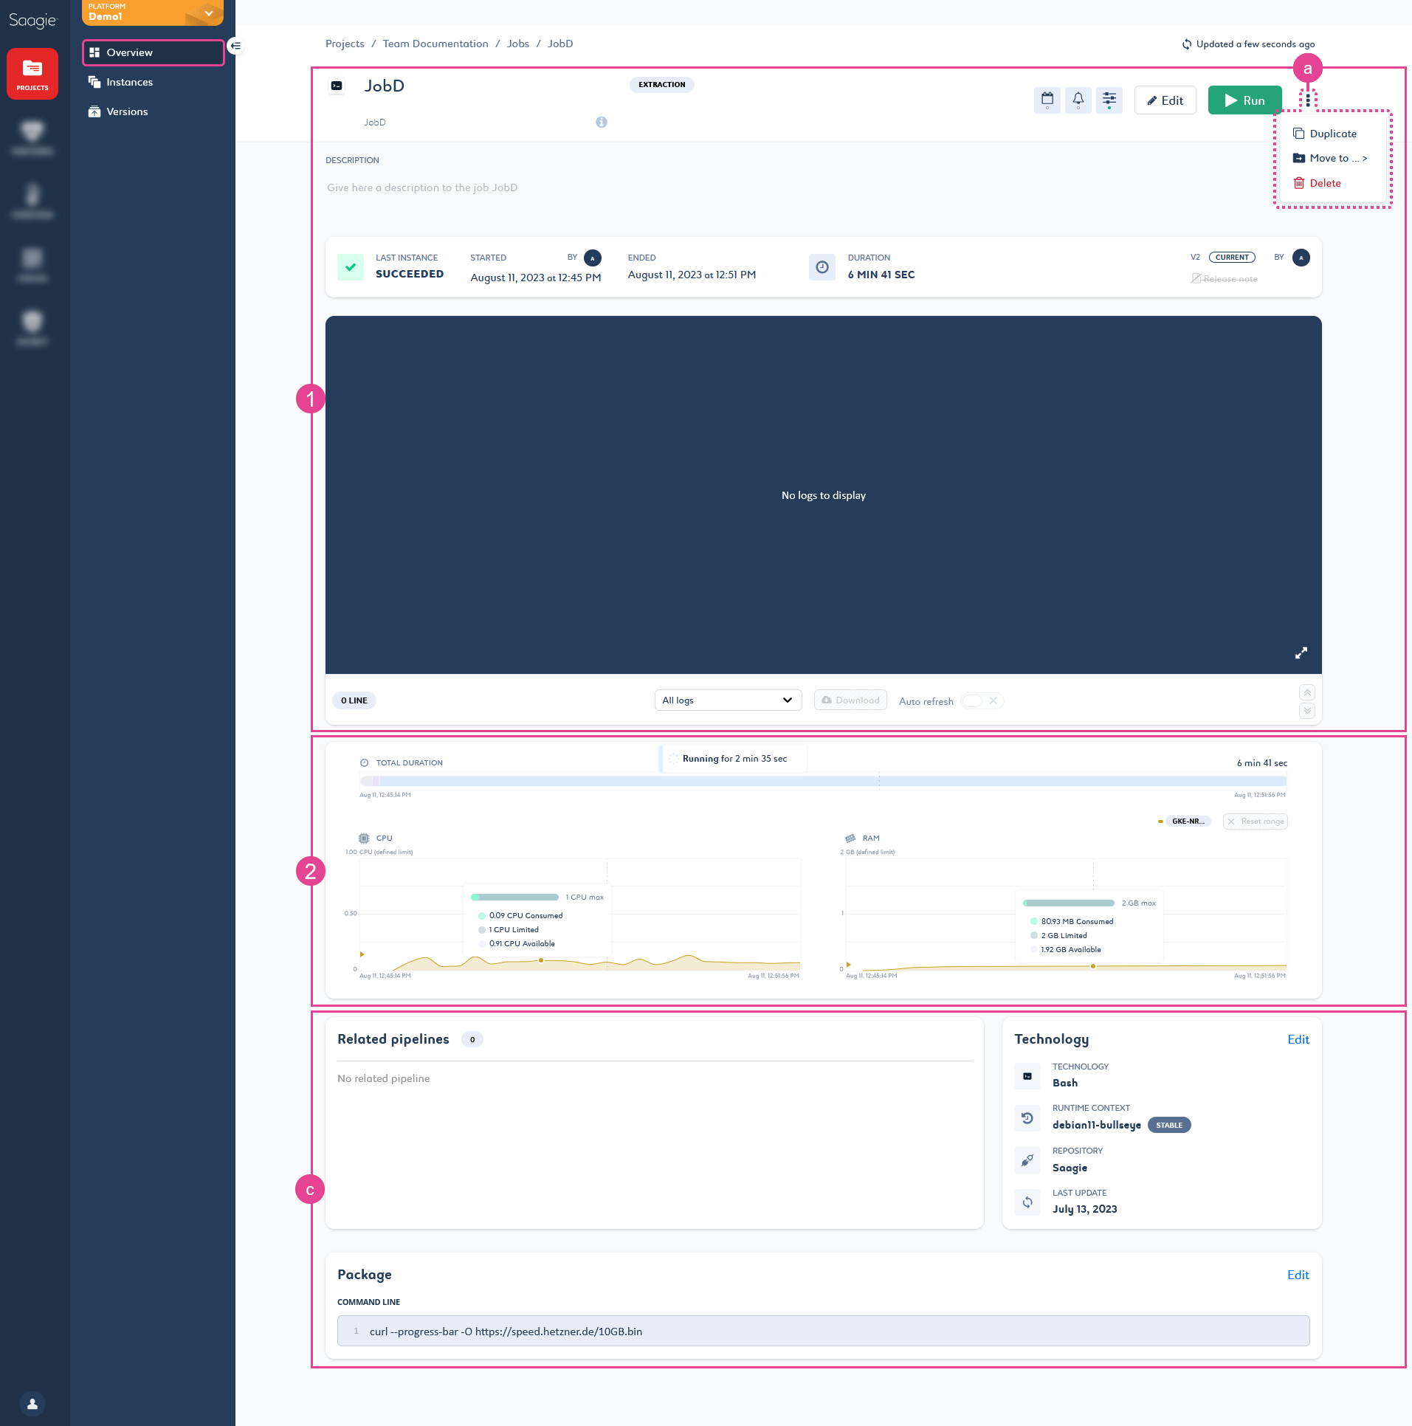Click the Release note link

[1224, 279]
